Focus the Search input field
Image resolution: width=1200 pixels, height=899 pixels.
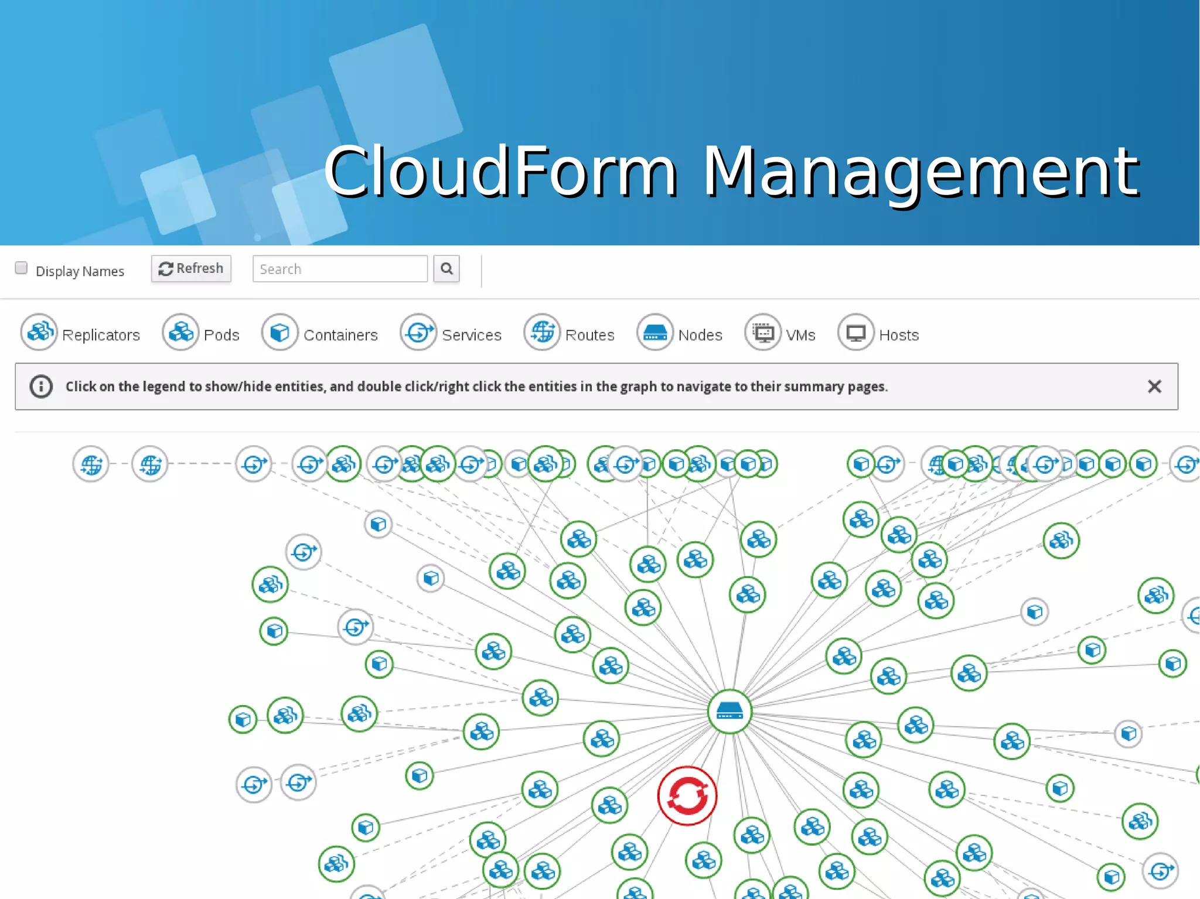tap(340, 269)
